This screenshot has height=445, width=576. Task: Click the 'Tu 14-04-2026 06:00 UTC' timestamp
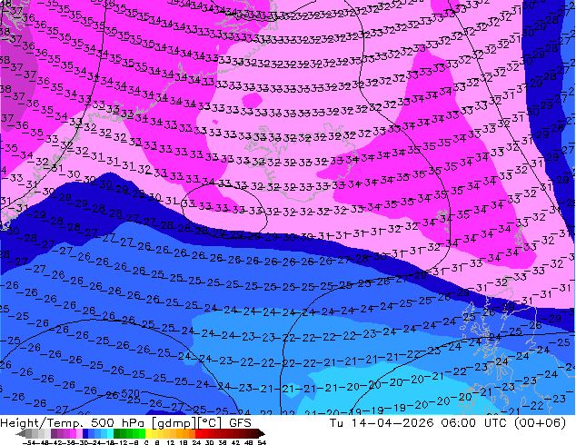[418, 423]
